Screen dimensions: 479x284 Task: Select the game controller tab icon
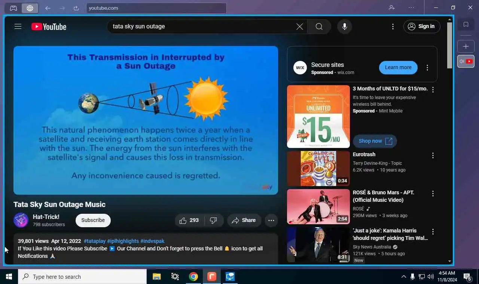click(13, 8)
